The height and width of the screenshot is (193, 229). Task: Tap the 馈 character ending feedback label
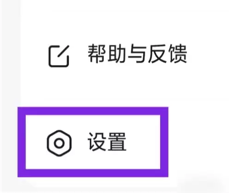click(178, 54)
